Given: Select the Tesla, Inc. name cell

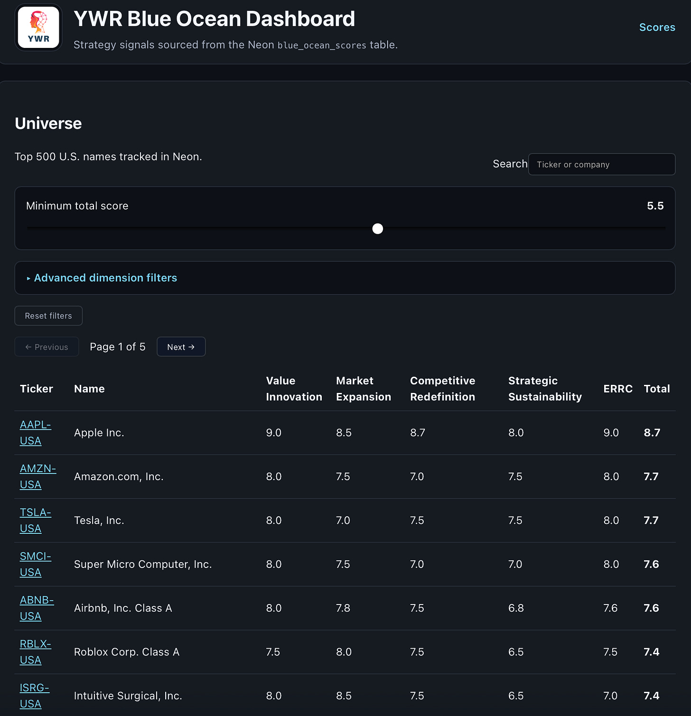Looking at the screenshot, I should tap(99, 521).
